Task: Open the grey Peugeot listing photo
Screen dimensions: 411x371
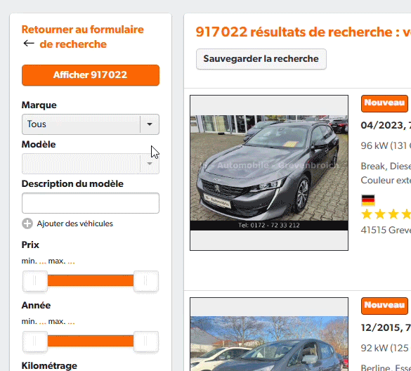Action: click(x=269, y=173)
